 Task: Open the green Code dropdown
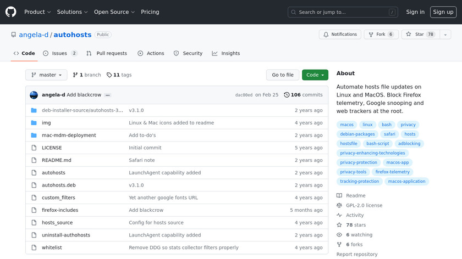click(x=315, y=75)
